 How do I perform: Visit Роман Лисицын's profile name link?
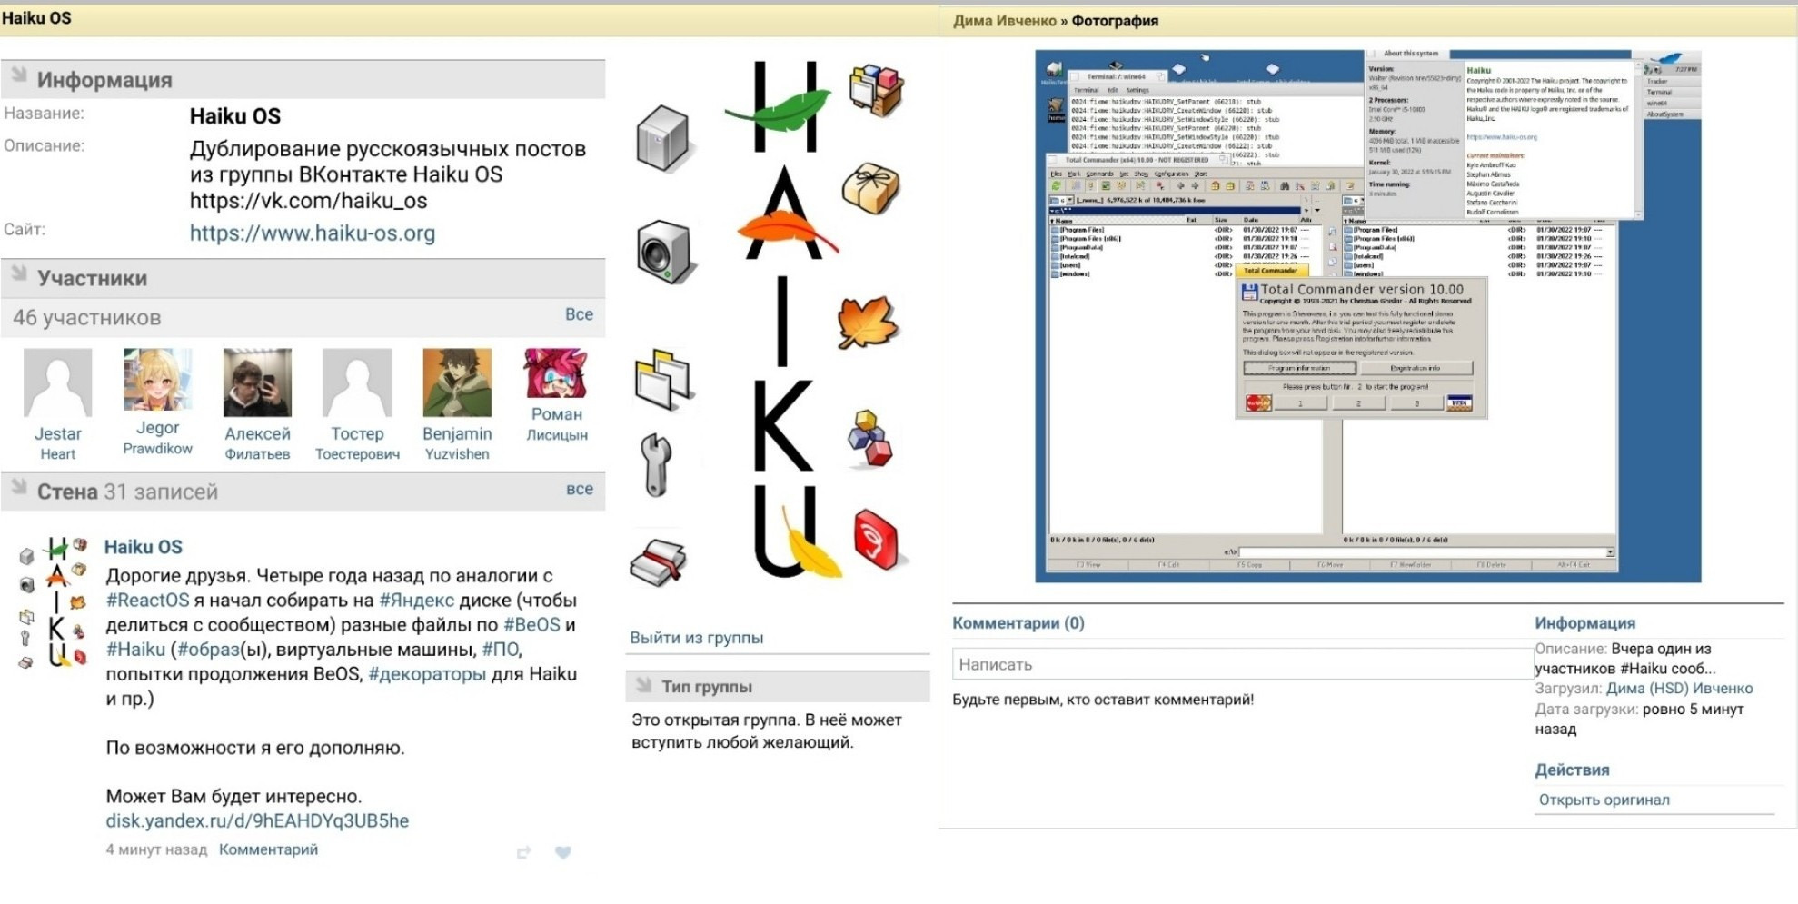point(557,423)
